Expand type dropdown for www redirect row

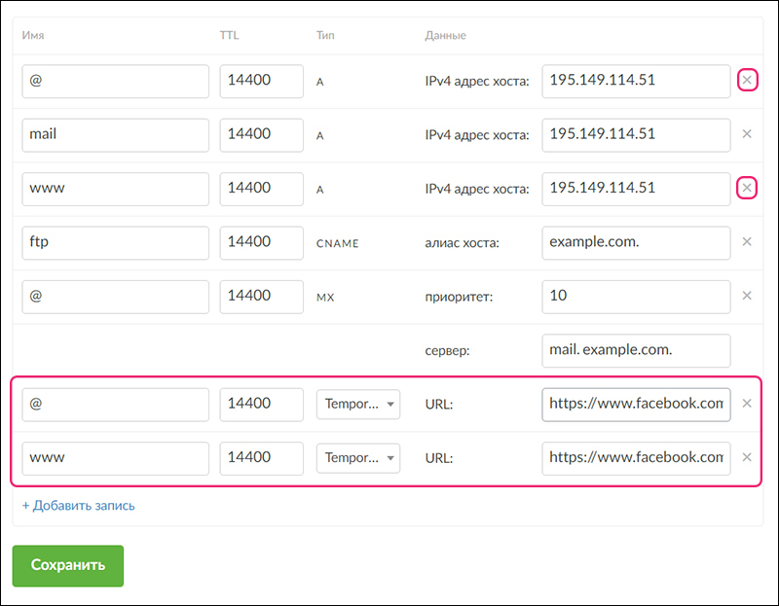pyautogui.click(x=357, y=457)
